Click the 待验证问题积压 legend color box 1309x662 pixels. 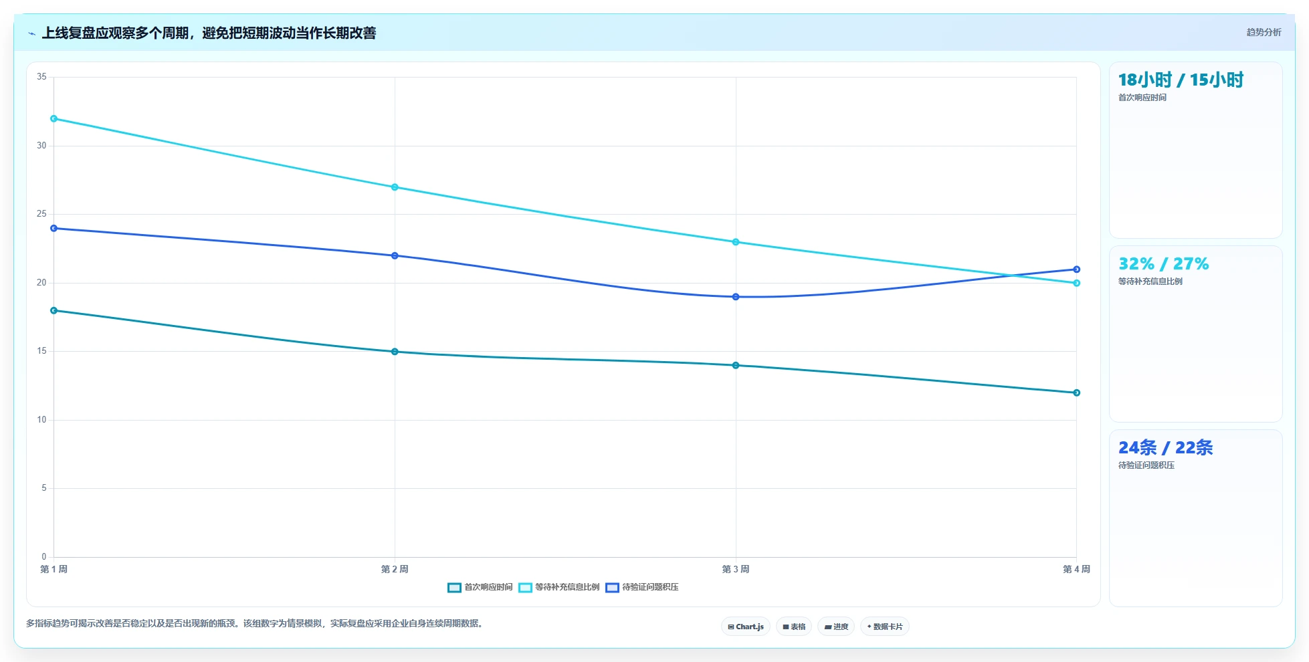pyautogui.click(x=612, y=588)
